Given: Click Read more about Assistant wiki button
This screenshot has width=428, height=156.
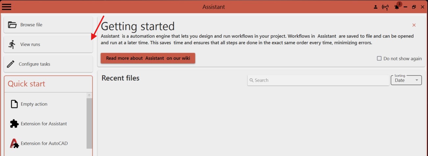Looking at the screenshot, I should (x=148, y=58).
